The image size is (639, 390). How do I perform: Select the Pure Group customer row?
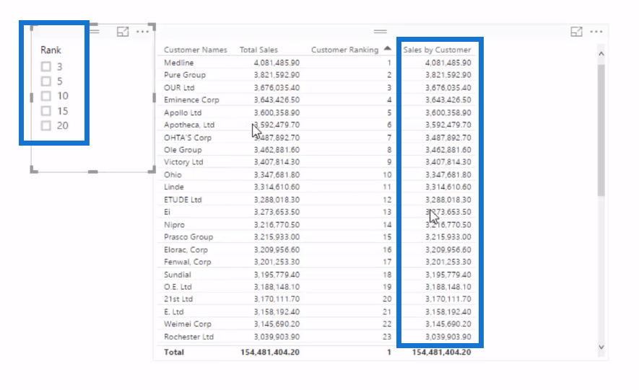tap(317, 75)
